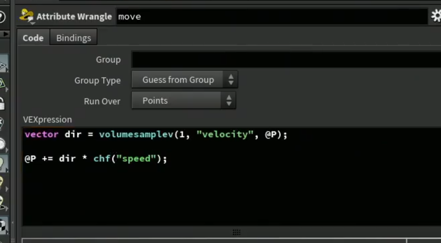
Task: Open the Run Over Points dropdown
Action: click(184, 101)
